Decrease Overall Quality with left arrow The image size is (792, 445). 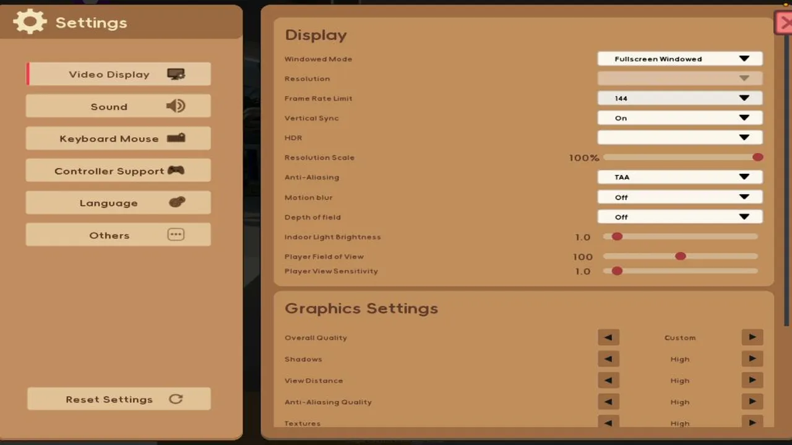(x=608, y=337)
